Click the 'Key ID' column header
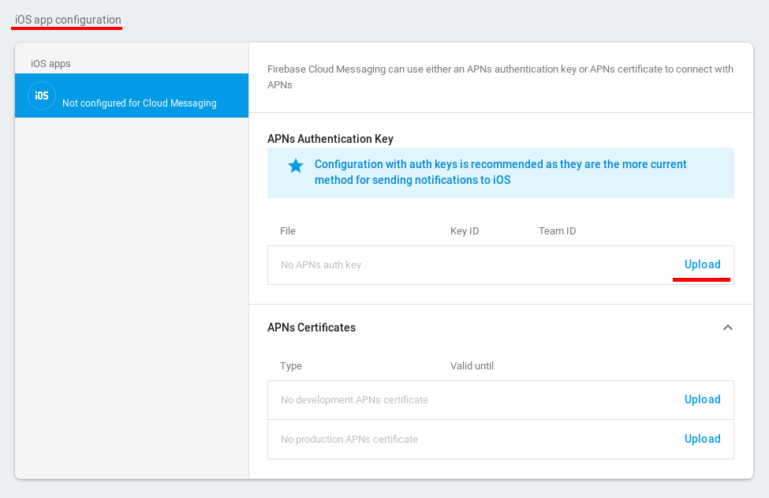 point(465,231)
